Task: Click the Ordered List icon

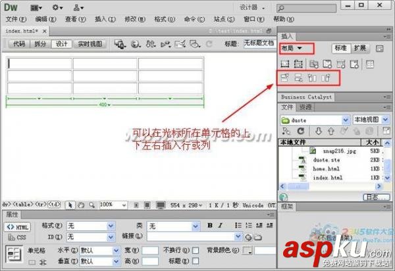Action: [249, 225]
